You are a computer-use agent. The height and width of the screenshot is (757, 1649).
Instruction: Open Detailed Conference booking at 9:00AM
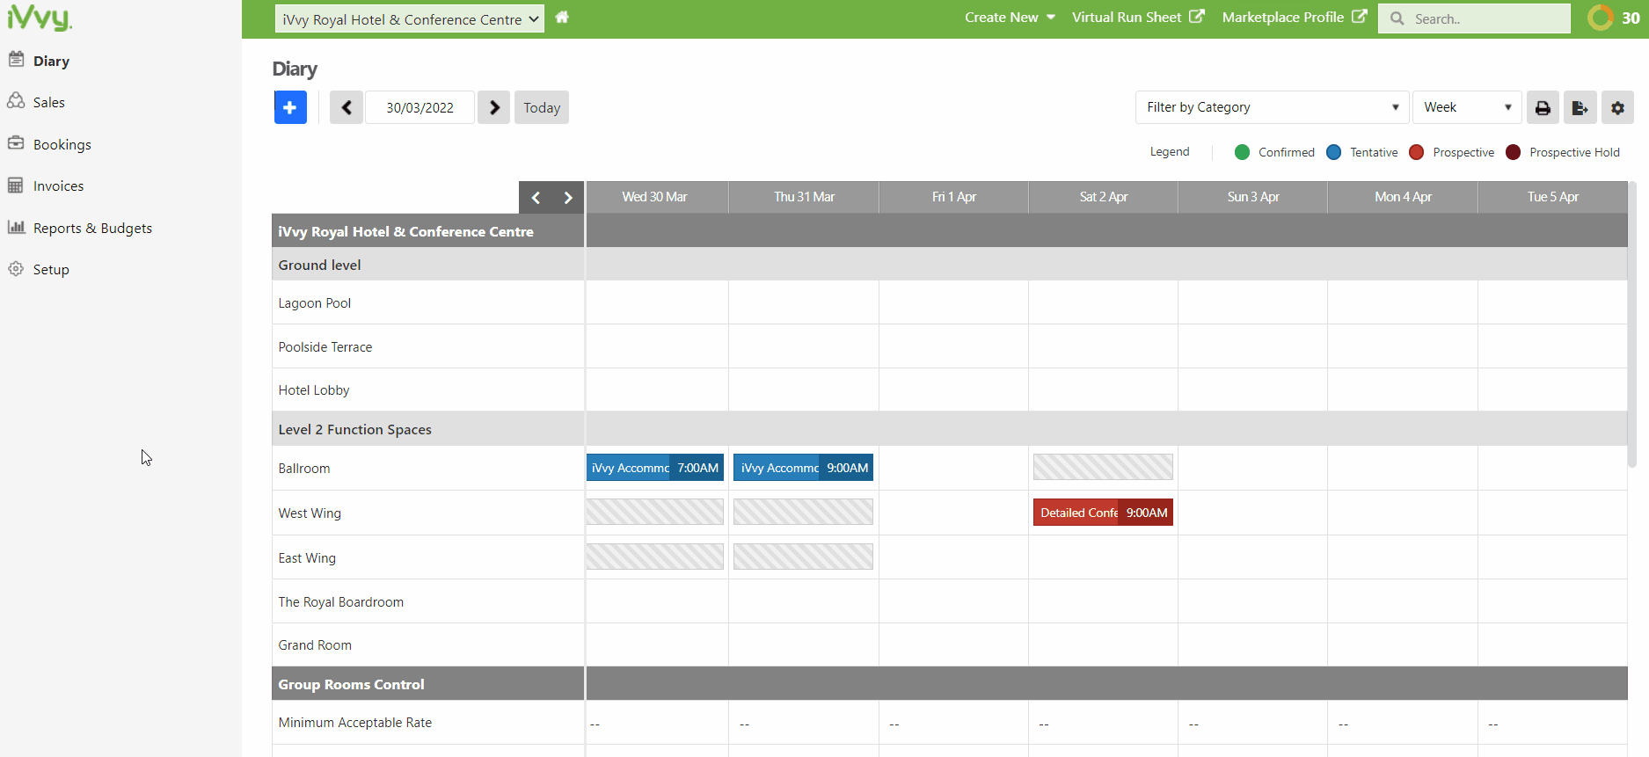click(1103, 513)
